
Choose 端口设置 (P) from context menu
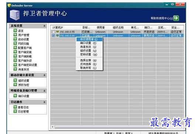coord(89,43)
